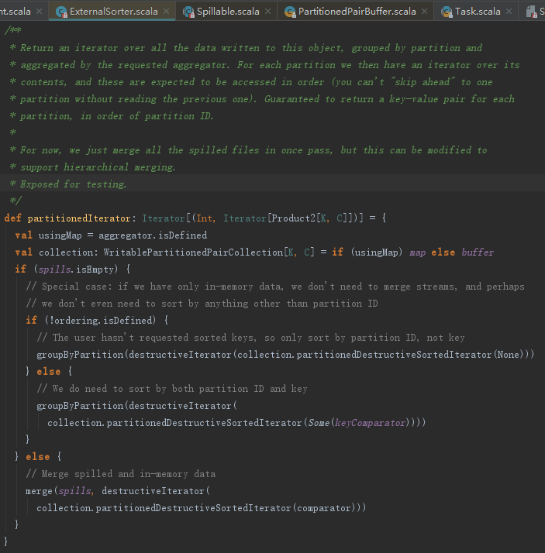Click the partitionedIterator method name

(x=79, y=218)
